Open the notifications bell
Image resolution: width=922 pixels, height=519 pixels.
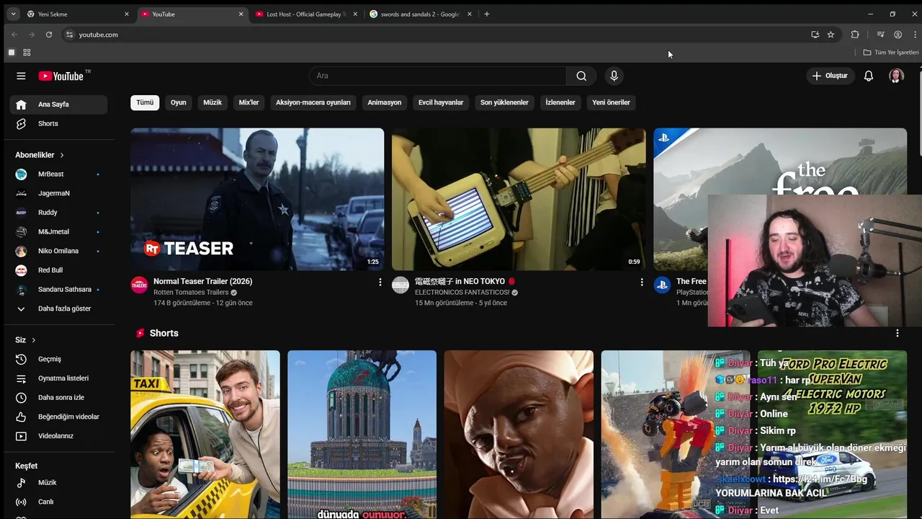(x=869, y=76)
